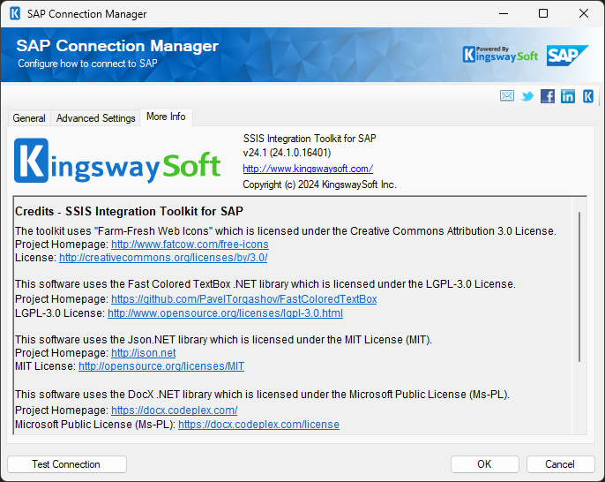
Task: Visit the fatcow.com free-icons link
Action: click(190, 245)
